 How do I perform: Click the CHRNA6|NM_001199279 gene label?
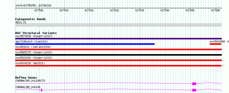pos(30,81)
